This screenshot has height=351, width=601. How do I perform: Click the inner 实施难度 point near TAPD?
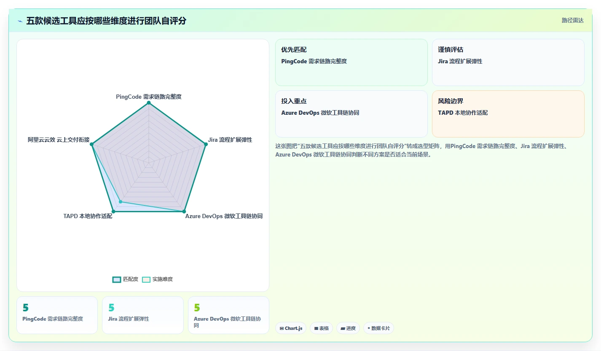coord(121,202)
